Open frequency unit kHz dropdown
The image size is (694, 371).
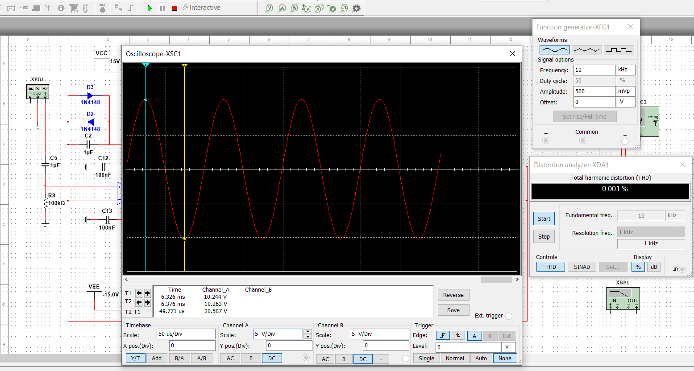coord(626,70)
